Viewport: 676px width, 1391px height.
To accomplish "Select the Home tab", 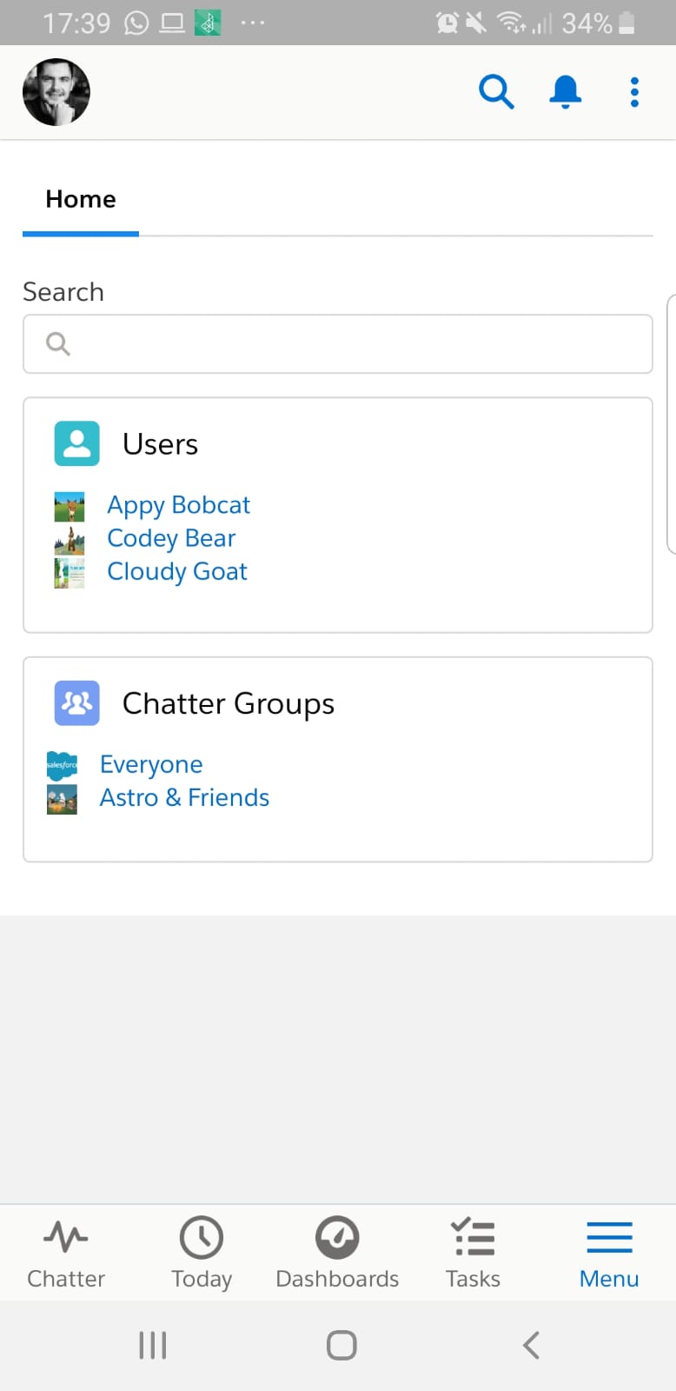I will click(81, 199).
